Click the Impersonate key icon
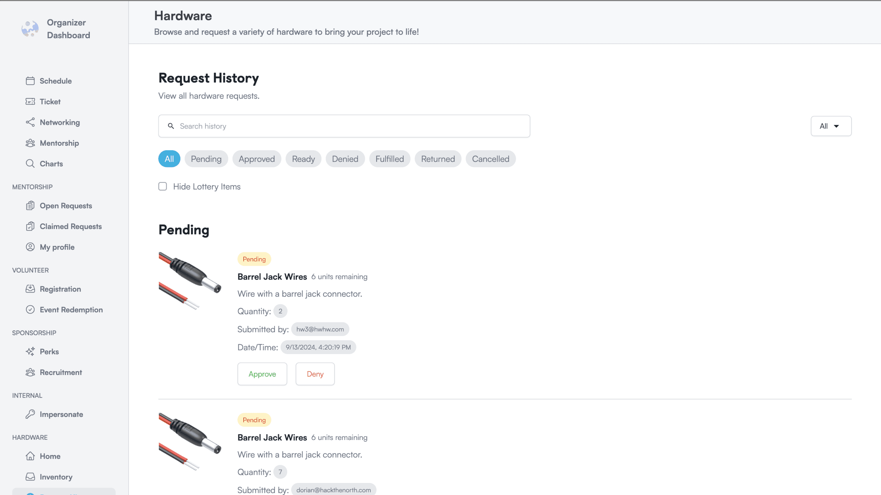This screenshot has width=881, height=495. tap(30, 414)
